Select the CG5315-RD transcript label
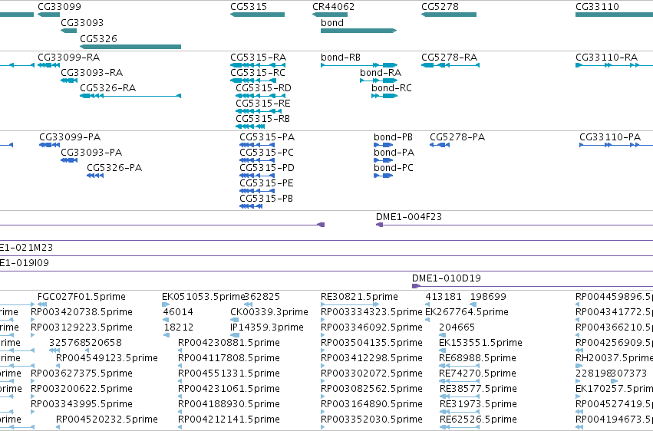Screen dimensions: 653x431 tap(264, 88)
